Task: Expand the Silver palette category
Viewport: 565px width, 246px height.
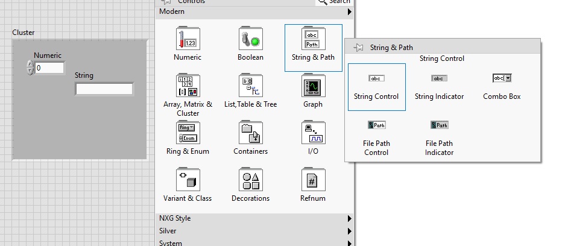Action: 254,231
